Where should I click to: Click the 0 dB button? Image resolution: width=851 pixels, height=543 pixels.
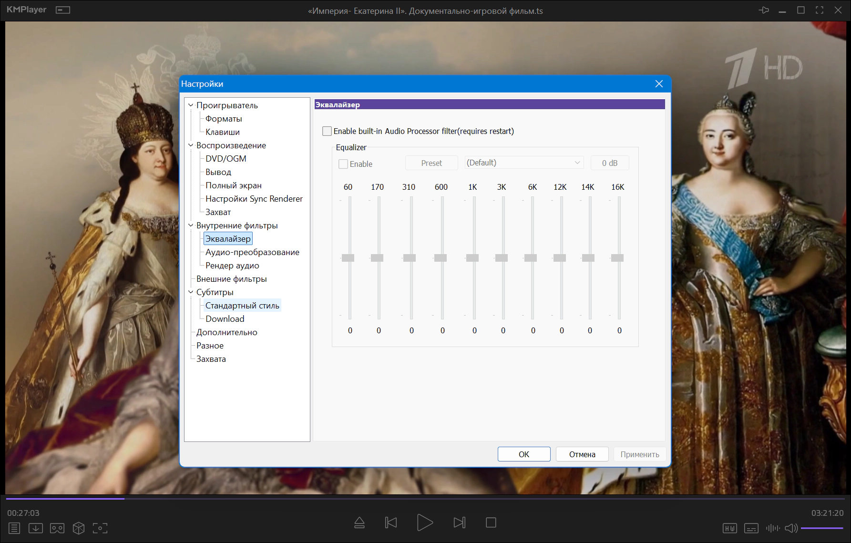pyautogui.click(x=610, y=163)
